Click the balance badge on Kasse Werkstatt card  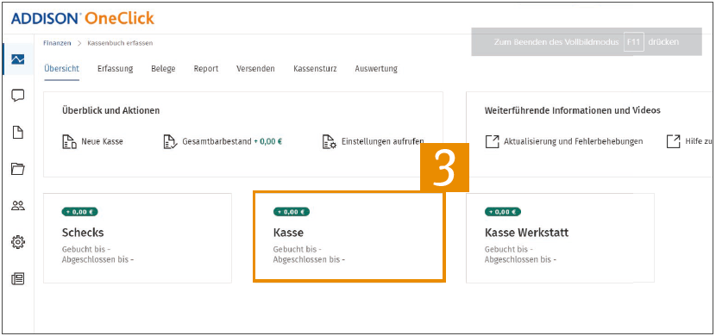[503, 212]
